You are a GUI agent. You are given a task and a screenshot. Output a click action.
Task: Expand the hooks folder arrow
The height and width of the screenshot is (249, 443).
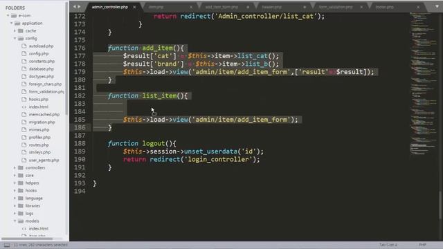(15, 191)
